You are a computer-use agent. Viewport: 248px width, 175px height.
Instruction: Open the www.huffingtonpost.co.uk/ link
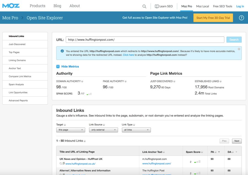80,164
